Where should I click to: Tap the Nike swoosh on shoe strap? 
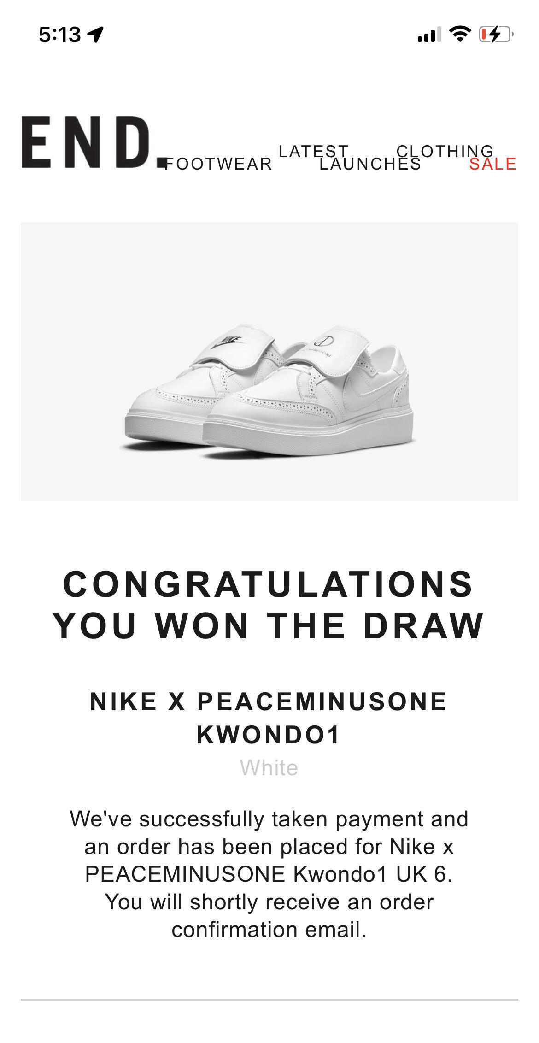coord(227,342)
